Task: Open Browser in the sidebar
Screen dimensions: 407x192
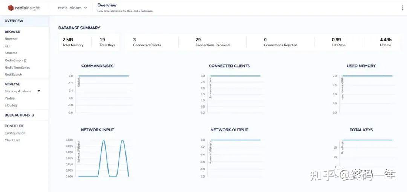Action: 11,39
